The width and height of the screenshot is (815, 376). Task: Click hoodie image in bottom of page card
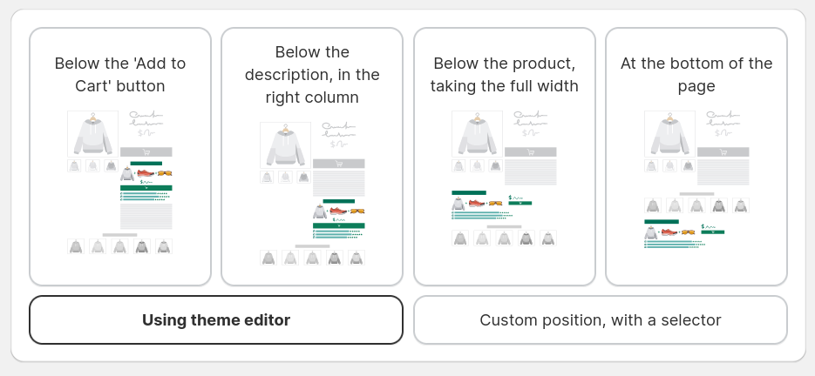[x=669, y=133]
